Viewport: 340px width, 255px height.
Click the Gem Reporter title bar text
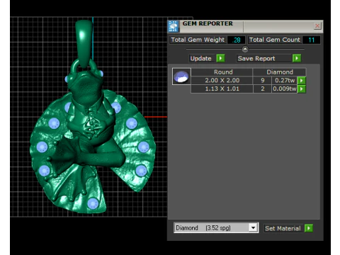[x=208, y=23]
